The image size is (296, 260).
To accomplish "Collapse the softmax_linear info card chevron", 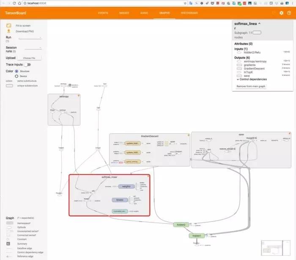I will click(x=259, y=24).
